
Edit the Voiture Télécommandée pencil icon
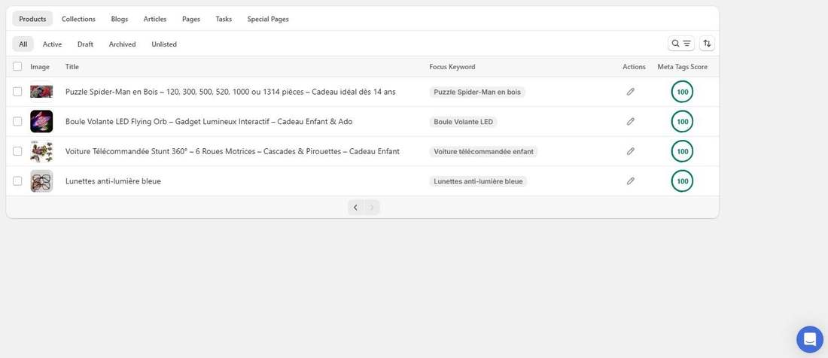(x=631, y=151)
